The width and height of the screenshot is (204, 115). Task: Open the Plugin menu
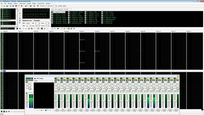tap(34, 4)
